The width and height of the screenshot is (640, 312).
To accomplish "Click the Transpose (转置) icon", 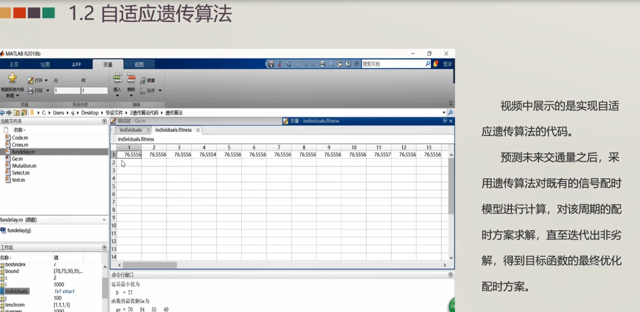I will click(x=142, y=81).
